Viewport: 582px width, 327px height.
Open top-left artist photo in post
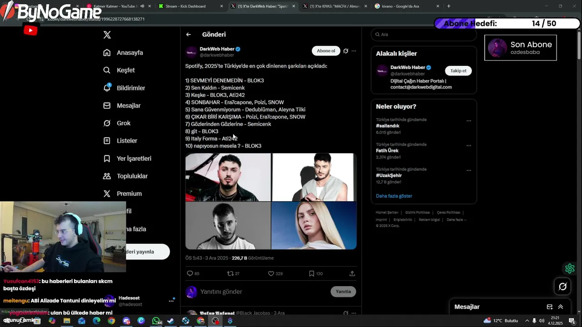click(x=228, y=177)
